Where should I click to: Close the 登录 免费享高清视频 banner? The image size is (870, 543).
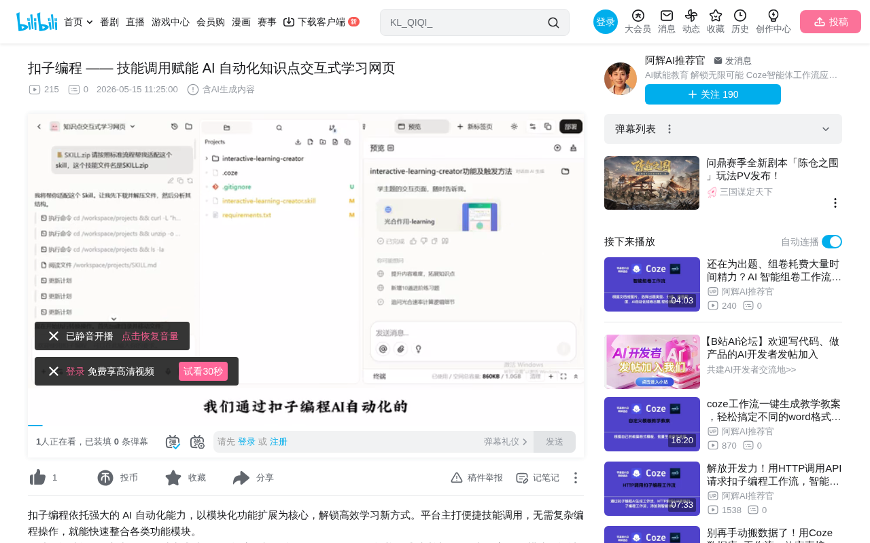(54, 371)
